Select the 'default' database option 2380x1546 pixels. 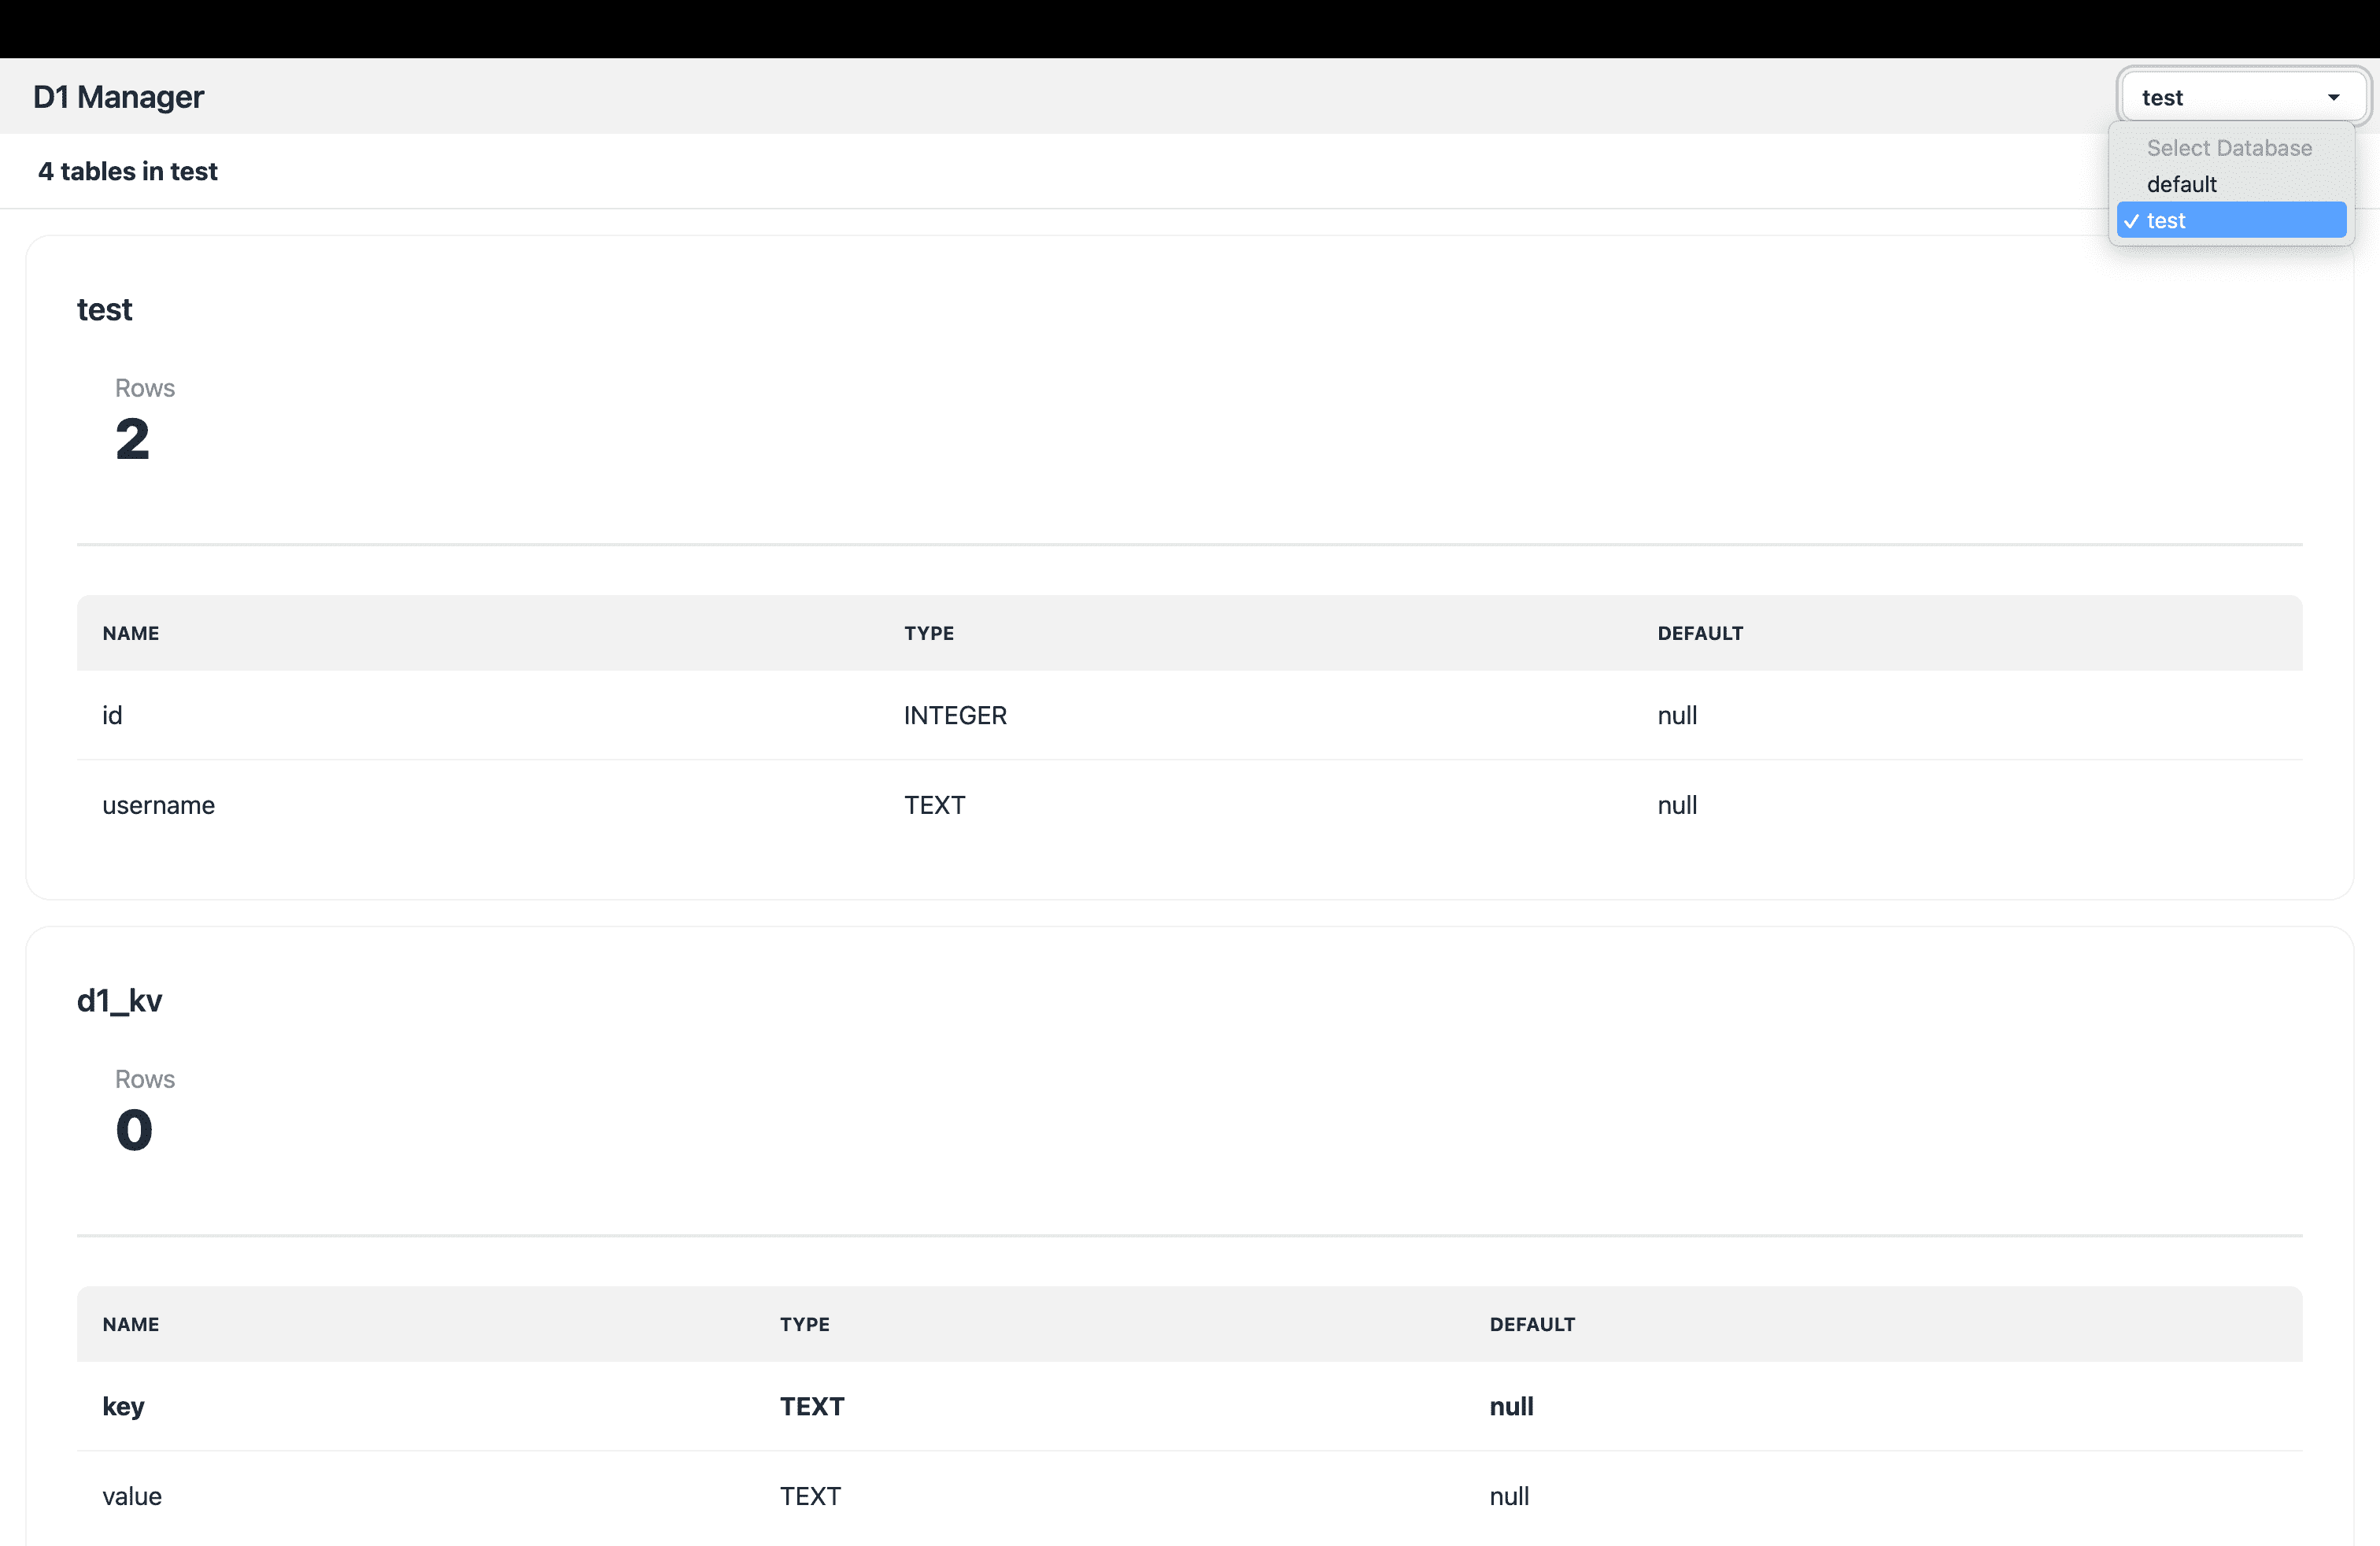click(2181, 184)
